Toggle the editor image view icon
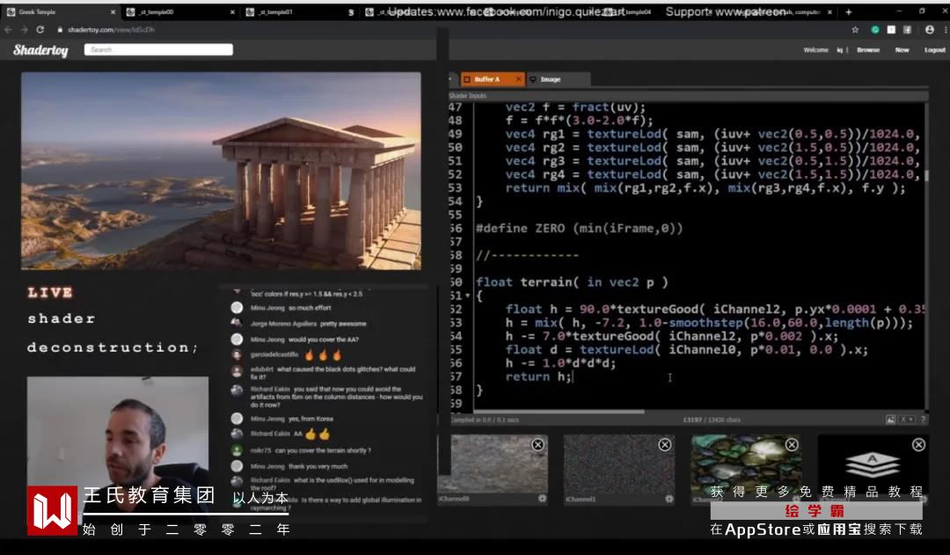 pyautogui.click(x=890, y=420)
